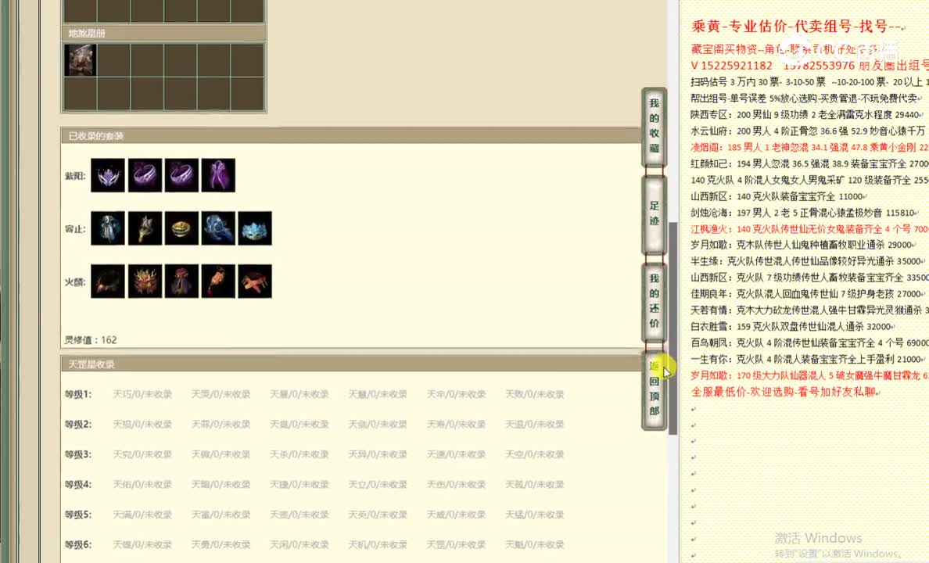The width and height of the screenshot is (929, 563).
Task: Click the purple ring icon beside the ribbon
Action: (x=181, y=175)
